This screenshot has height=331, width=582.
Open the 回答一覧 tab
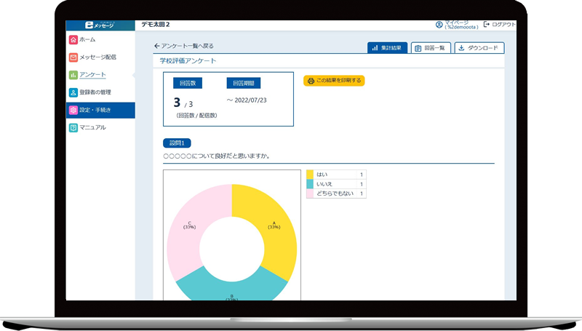(431, 48)
